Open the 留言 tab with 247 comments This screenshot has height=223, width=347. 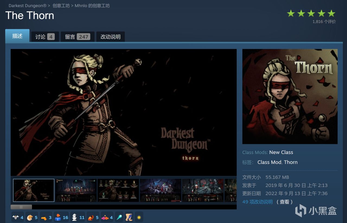tap(78, 37)
